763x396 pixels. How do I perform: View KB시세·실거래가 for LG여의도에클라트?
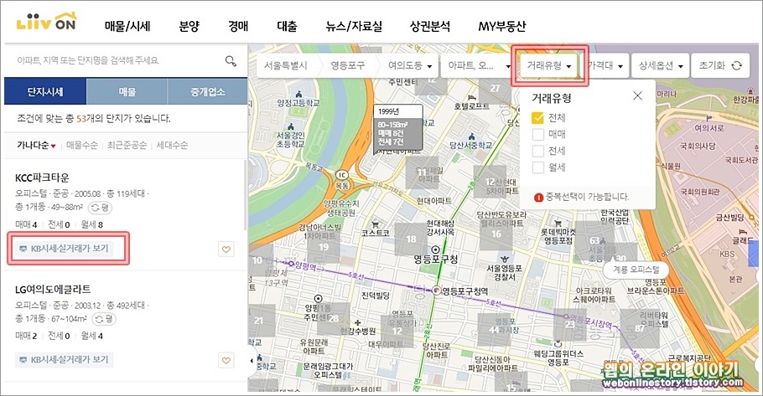[x=64, y=359]
